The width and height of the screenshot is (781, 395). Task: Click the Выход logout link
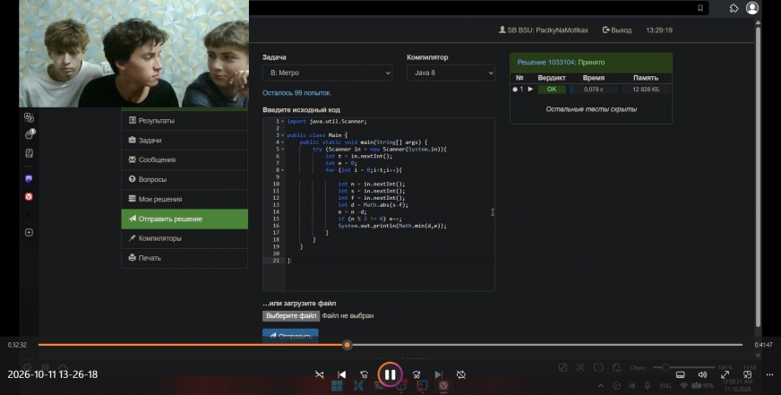[x=617, y=30]
